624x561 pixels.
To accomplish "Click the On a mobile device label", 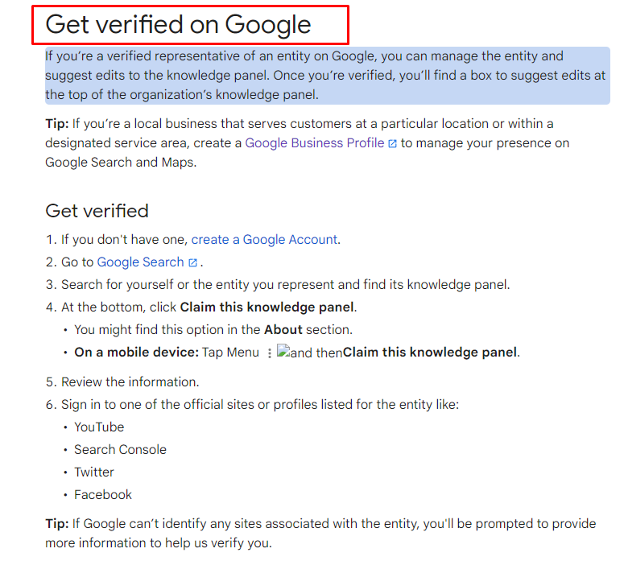I will pos(137,353).
